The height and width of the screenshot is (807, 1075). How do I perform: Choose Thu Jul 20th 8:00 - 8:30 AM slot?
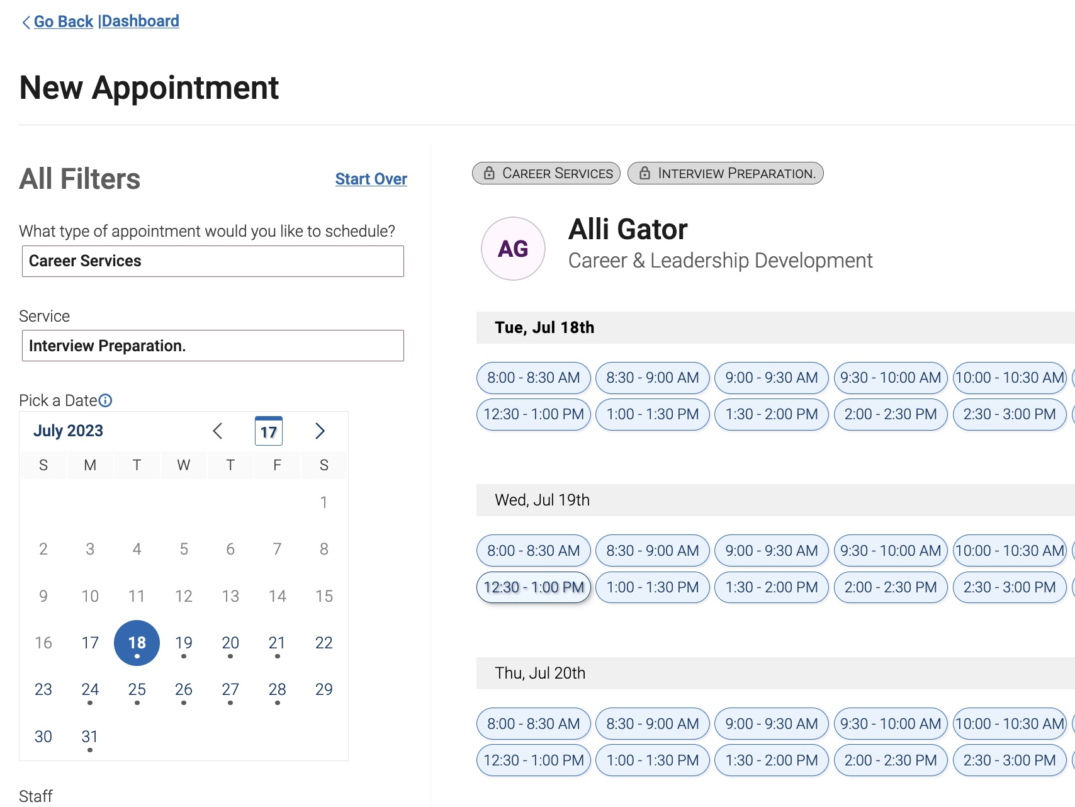pyautogui.click(x=534, y=724)
